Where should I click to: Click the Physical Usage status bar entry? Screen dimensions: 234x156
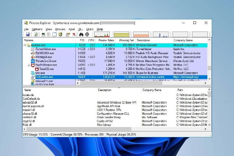pos(121,135)
